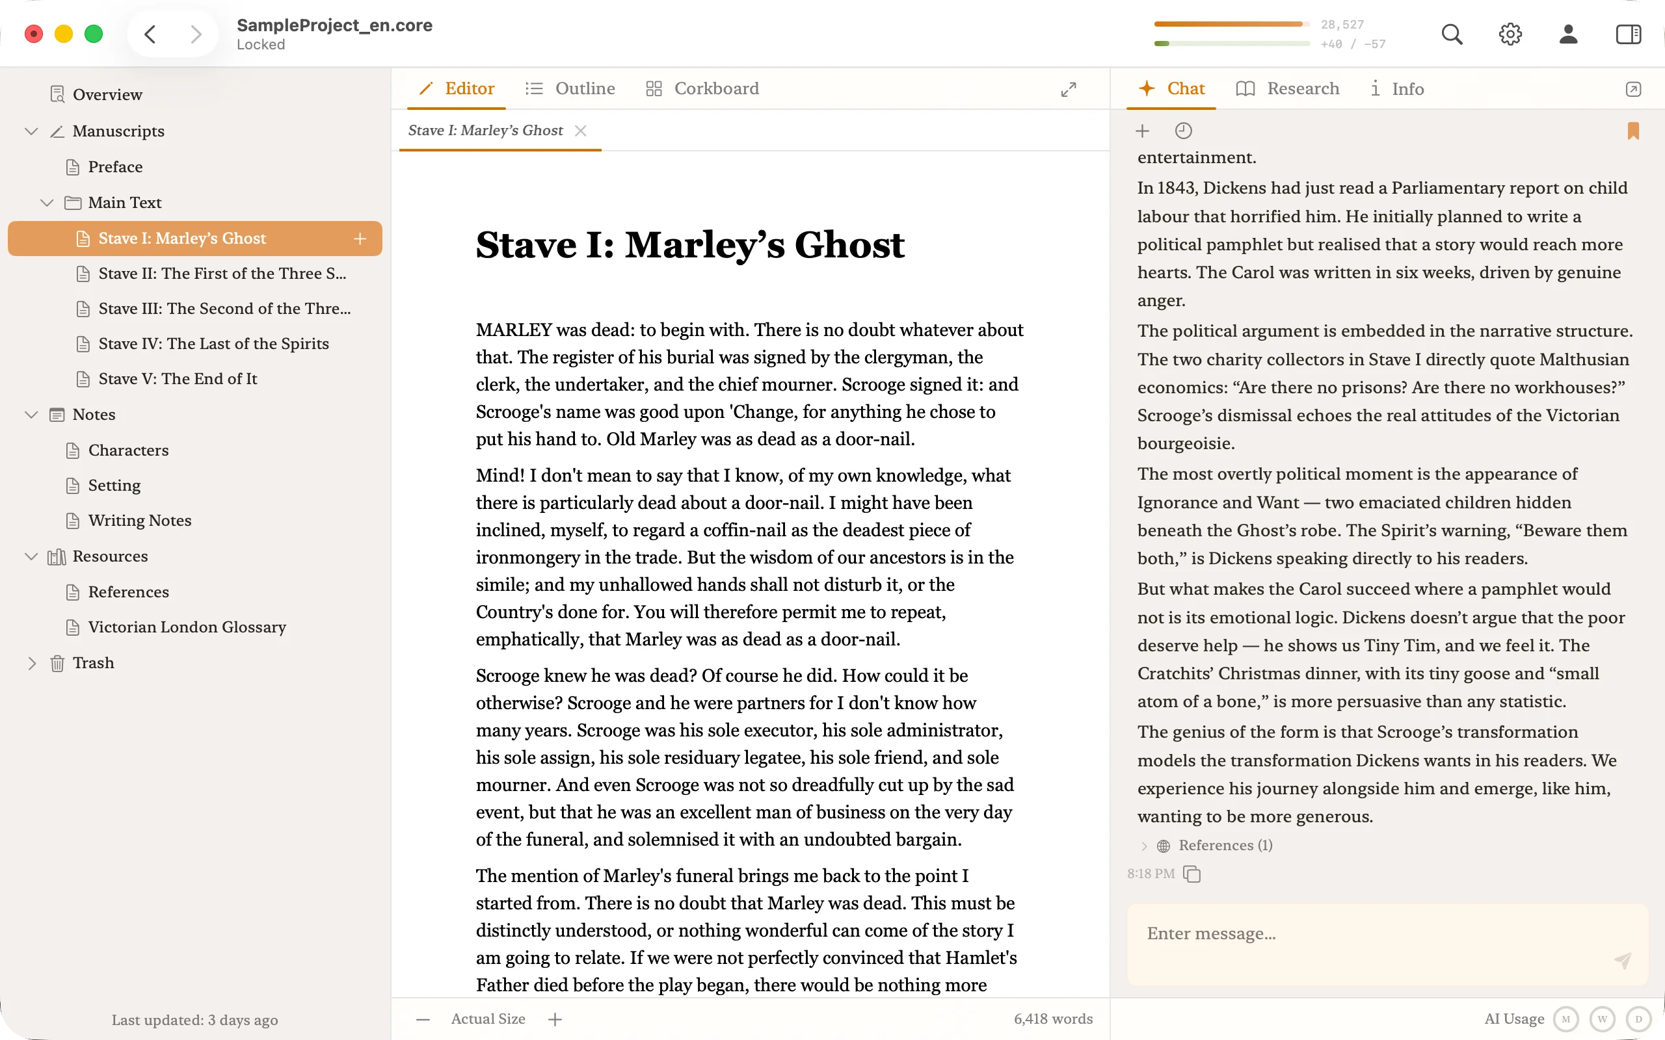The width and height of the screenshot is (1665, 1040).
Task: Open Stave V: The End of It
Action: (x=178, y=379)
